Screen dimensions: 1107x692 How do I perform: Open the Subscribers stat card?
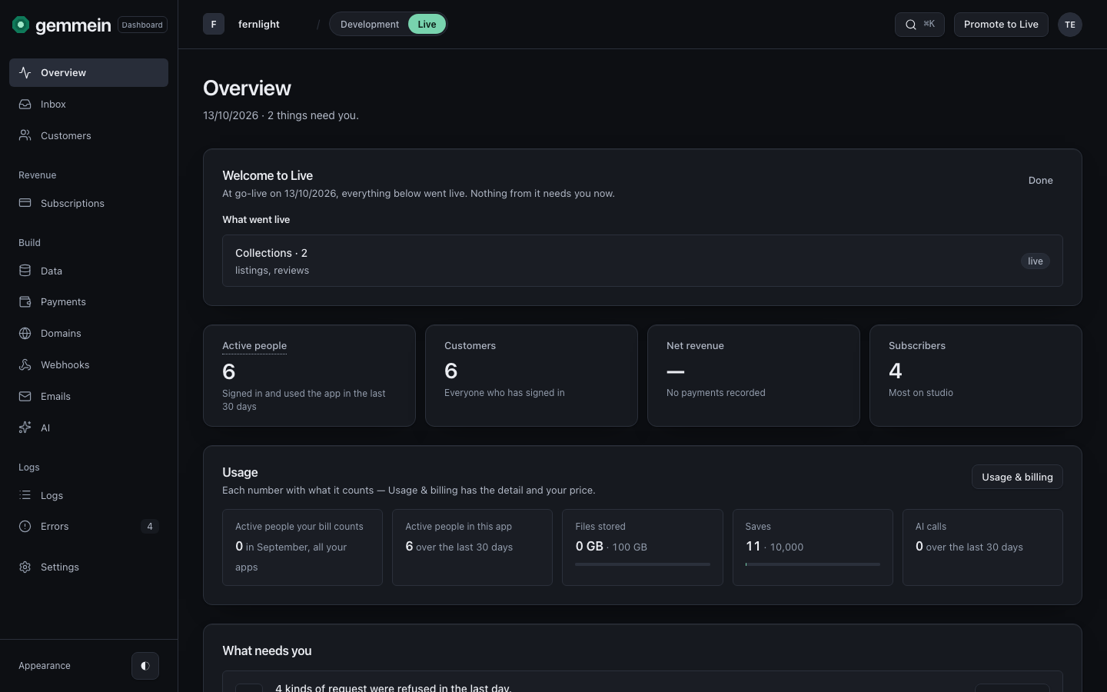(976, 375)
